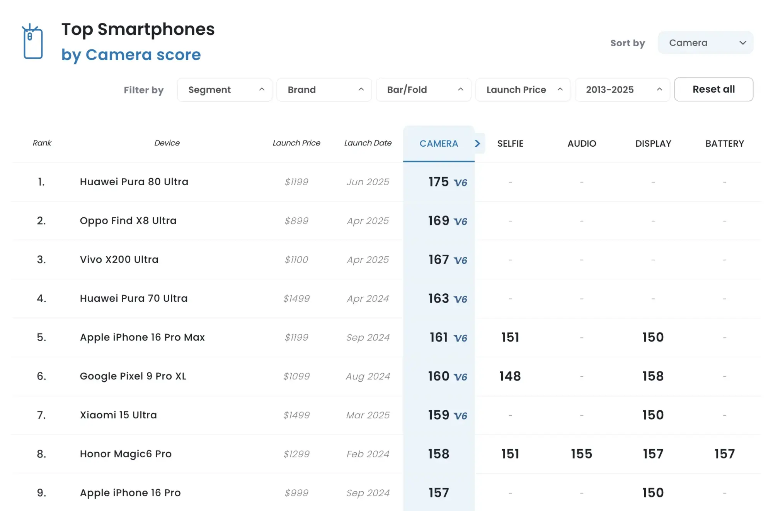773x511 pixels.
Task: Click the Aug 2024 launch date
Action: click(x=368, y=376)
